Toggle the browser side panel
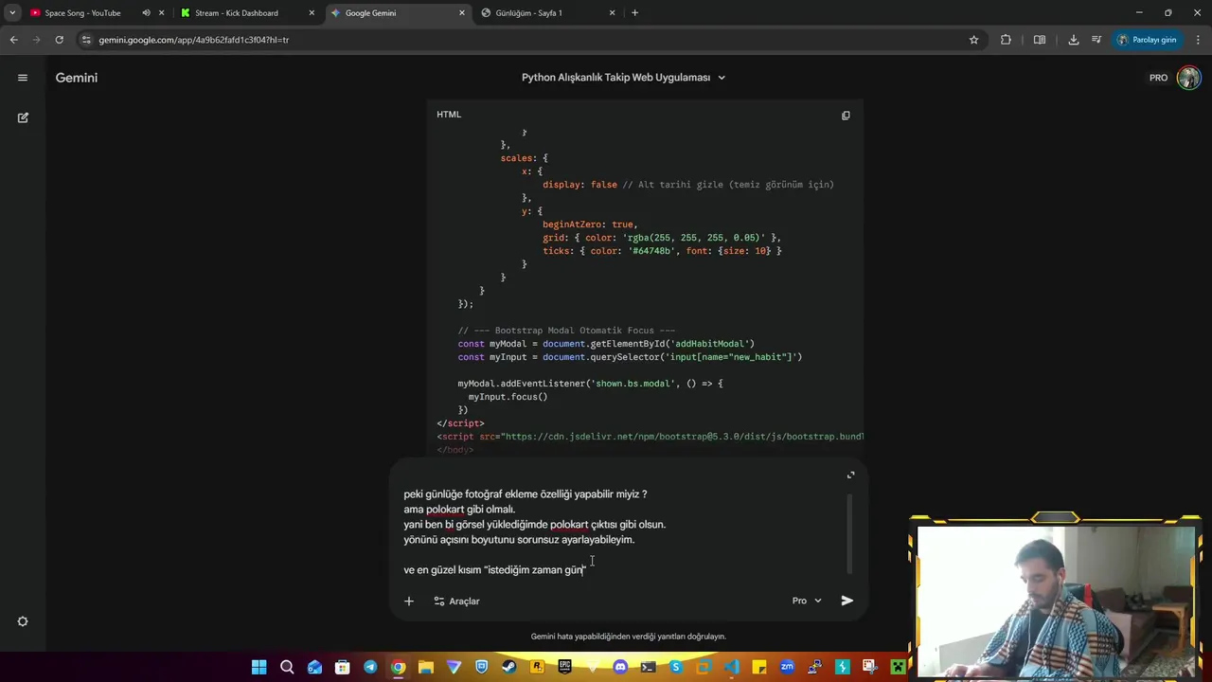Image resolution: width=1212 pixels, height=682 pixels. [1040, 40]
